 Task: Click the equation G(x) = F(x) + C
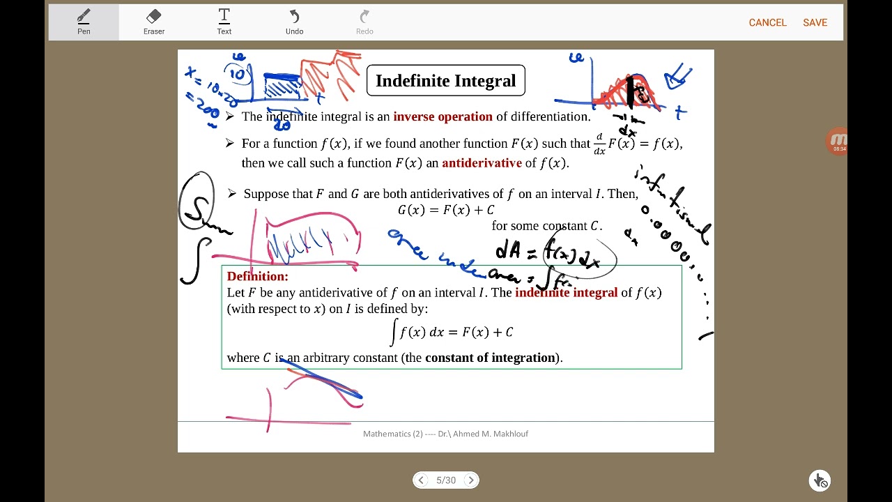click(446, 210)
